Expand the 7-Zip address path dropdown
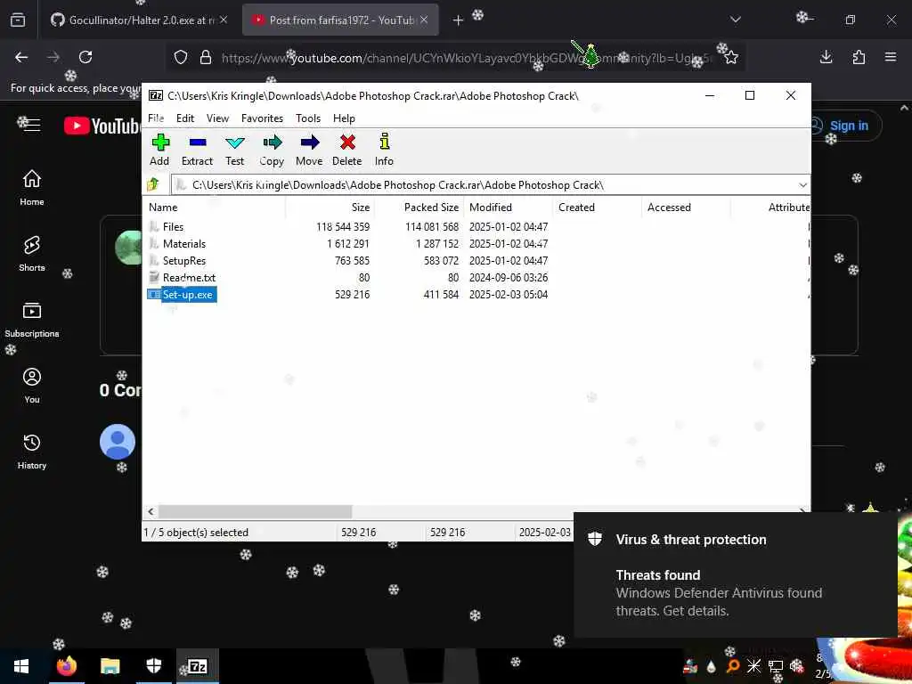912x684 pixels. [x=802, y=185]
